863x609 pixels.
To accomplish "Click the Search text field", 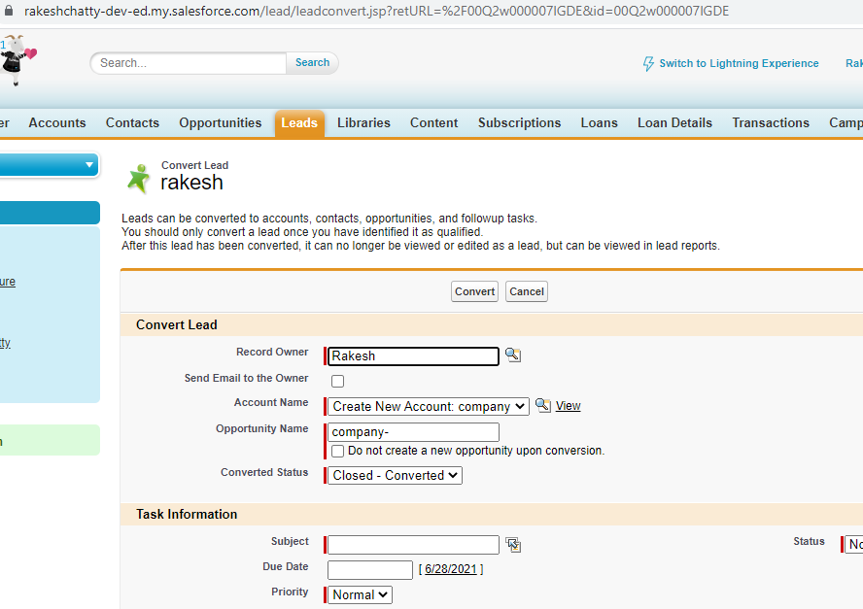I will coord(189,63).
